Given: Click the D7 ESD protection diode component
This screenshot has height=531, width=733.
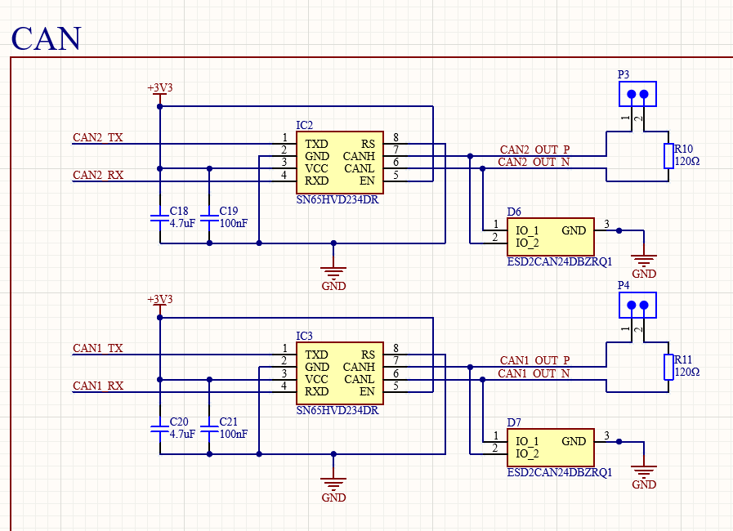Looking at the screenshot, I should pyautogui.click(x=549, y=448).
